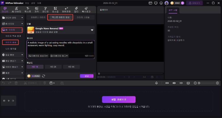
Task: Refresh the credits count with circular arrows icon
Action: coord(44,76)
